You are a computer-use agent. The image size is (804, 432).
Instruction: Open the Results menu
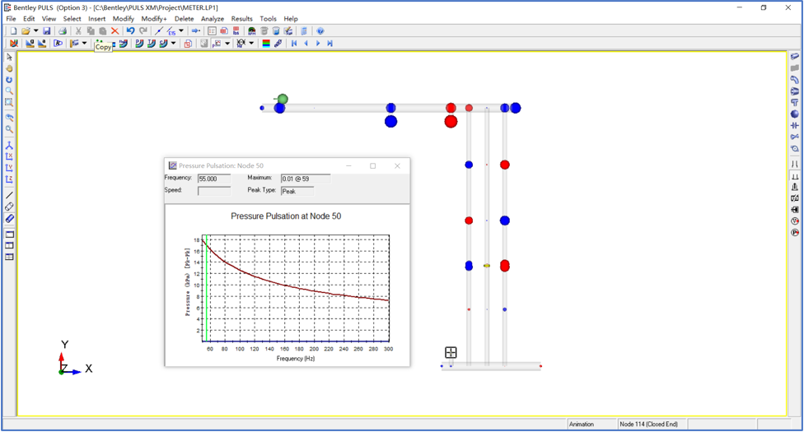241,18
